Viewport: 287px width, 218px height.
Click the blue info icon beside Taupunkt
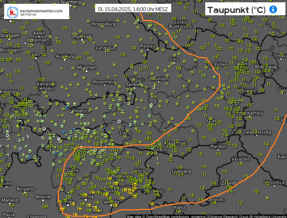click(x=273, y=10)
